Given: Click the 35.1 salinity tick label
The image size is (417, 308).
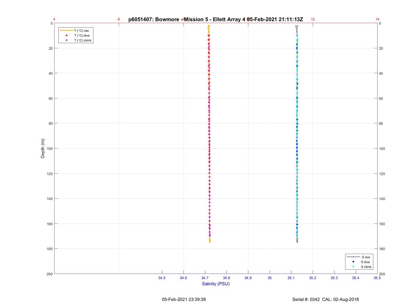Looking at the screenshot, I should pyautogui.click(x=291, y=278).
